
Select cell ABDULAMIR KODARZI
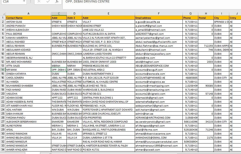[28, 50]
